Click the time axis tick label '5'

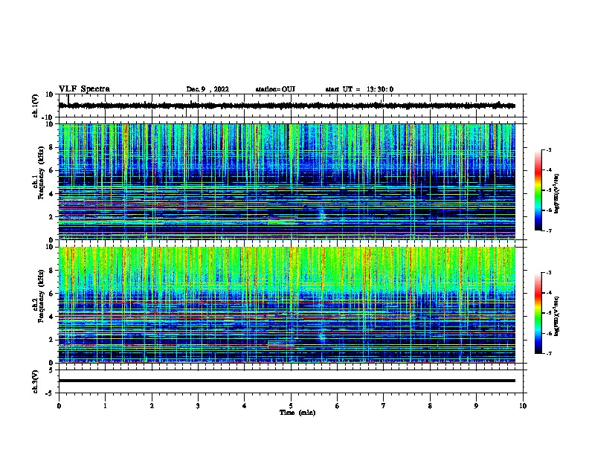[291, 406]
